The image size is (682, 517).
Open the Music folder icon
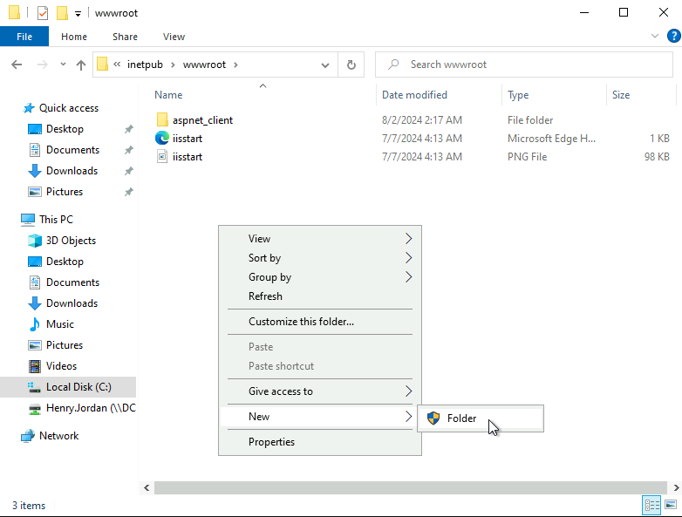click(35, 324)
